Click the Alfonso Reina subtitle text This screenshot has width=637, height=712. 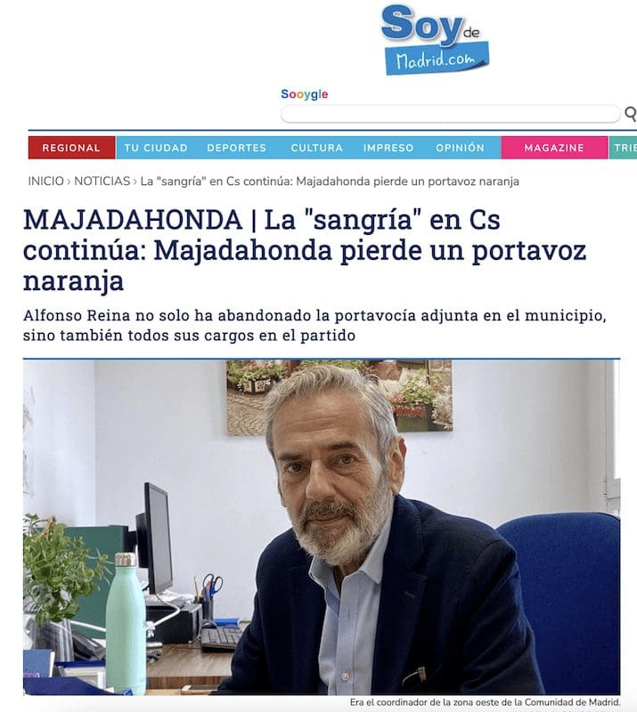point(314,325)
